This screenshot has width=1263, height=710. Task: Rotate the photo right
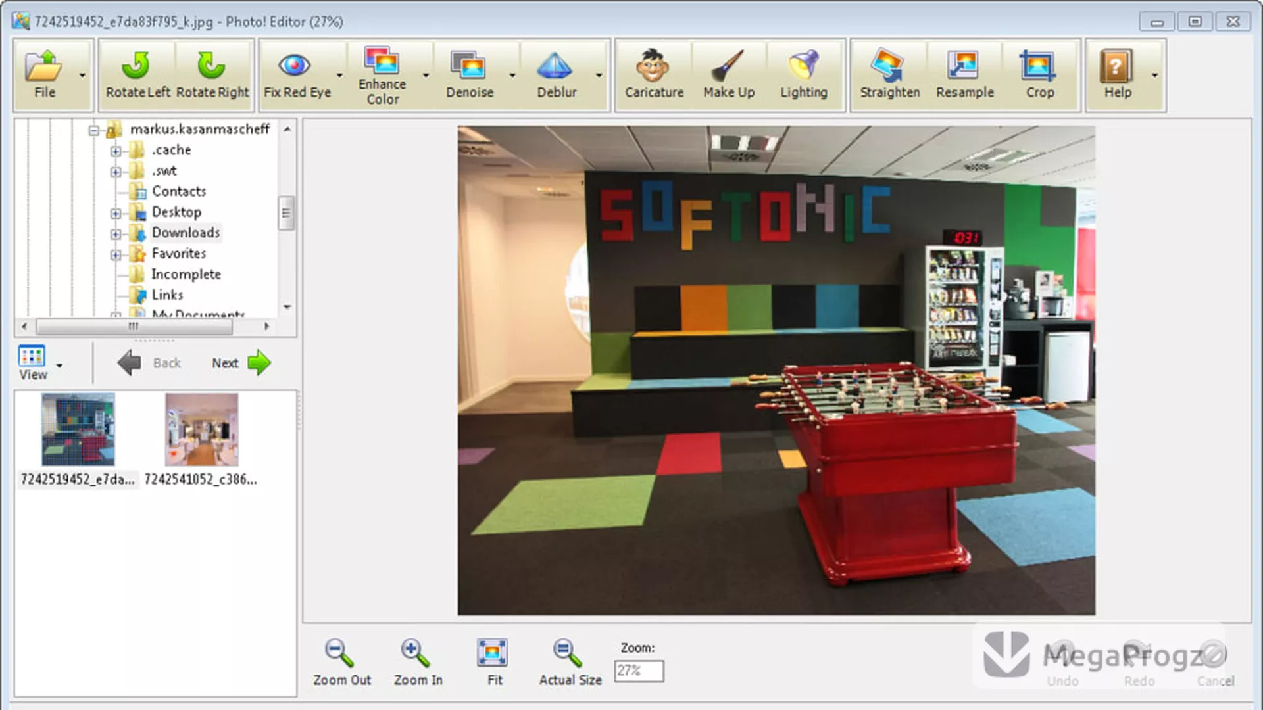tap(212, 75)
